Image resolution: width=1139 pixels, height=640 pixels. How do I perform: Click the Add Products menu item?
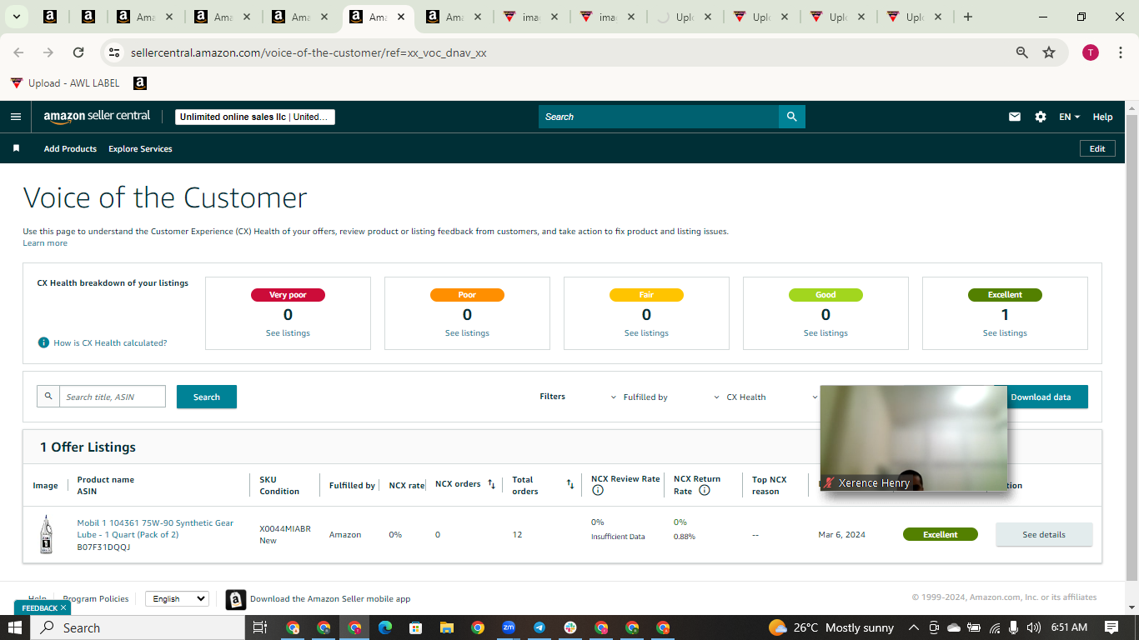[70, 148]
